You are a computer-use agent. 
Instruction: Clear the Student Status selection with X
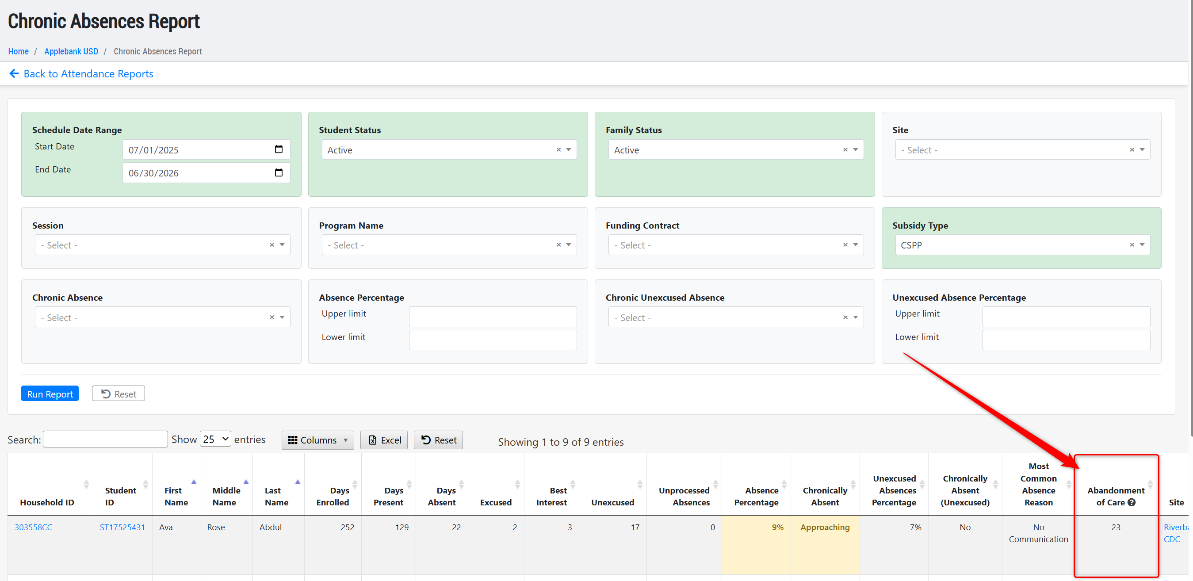[x=558, y=149]
